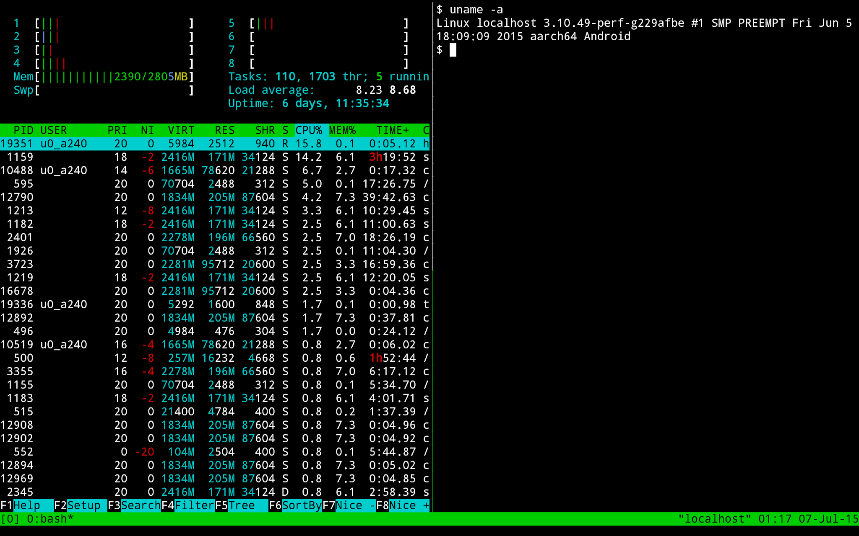Click F1 Help in htop footer
The width and height of the screenshot is (859, 536).
(x=27, y=505)
